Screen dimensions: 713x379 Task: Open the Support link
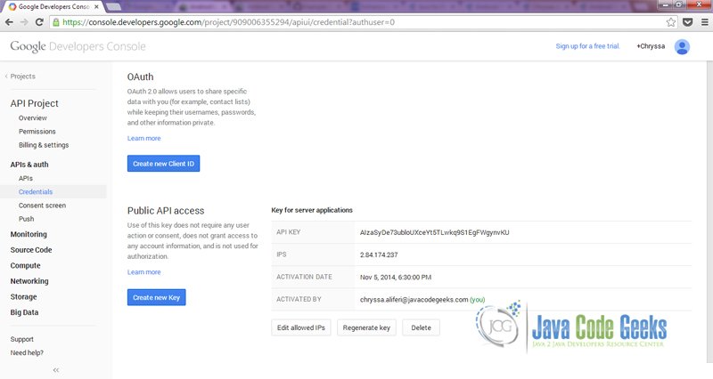21,340
